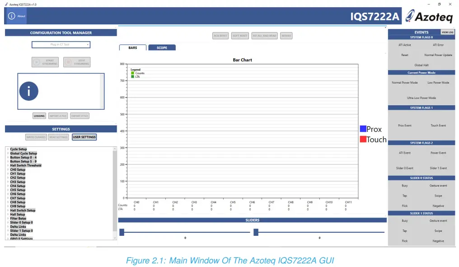The image size is (459, 267).
Task: Click the ACK RESET button
Action: [220, 35]
